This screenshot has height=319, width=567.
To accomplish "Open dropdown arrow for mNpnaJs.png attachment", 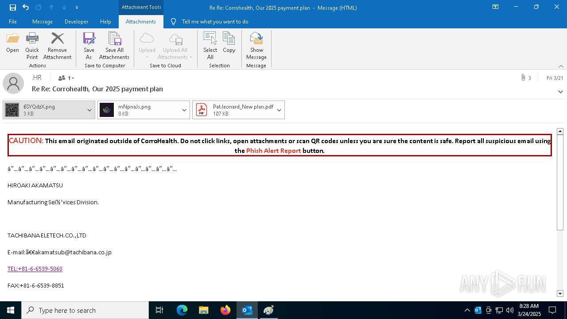I will (184, 110).
